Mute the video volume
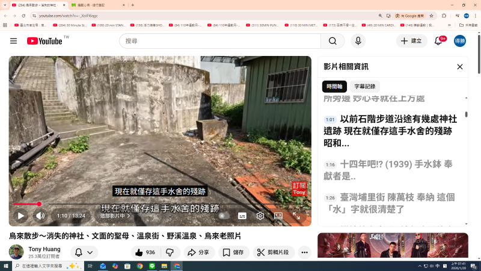 click(40, 216)
